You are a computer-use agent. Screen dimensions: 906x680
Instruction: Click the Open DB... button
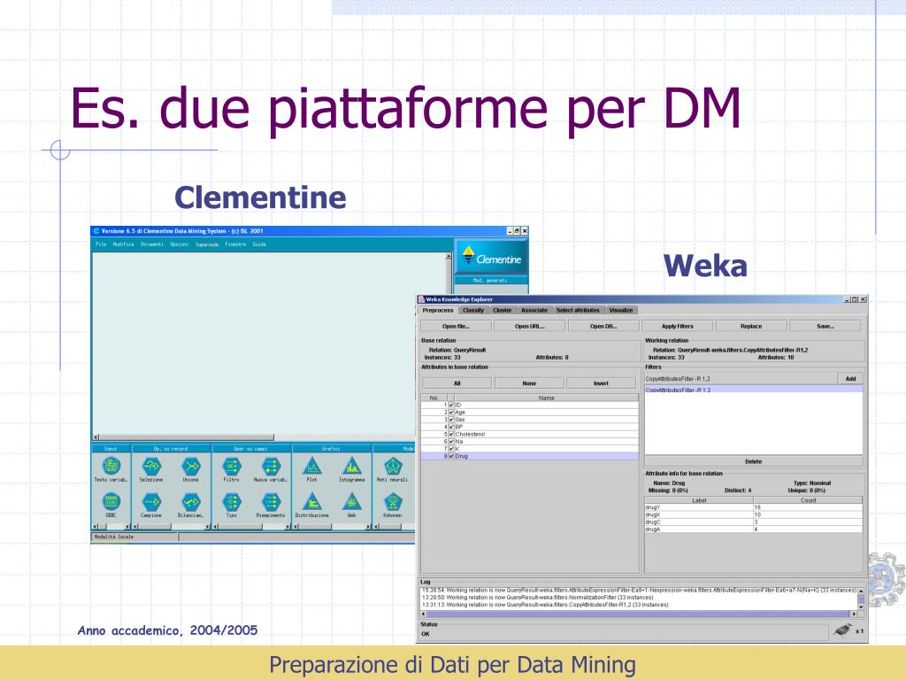tap(603, 326)
